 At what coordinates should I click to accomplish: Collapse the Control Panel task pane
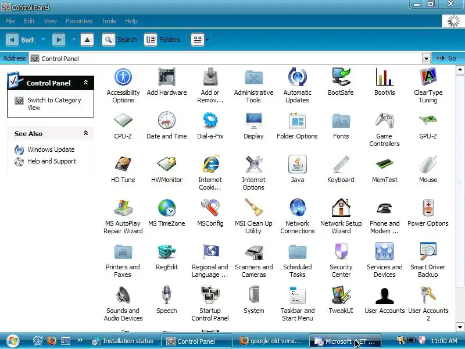[85, 83]
